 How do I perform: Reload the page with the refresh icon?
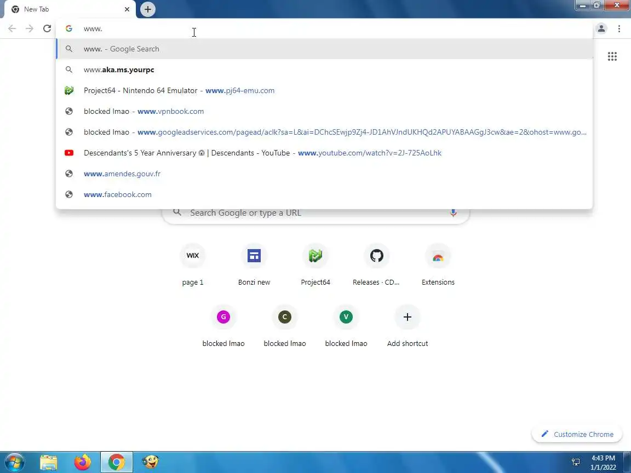(47, 28)
